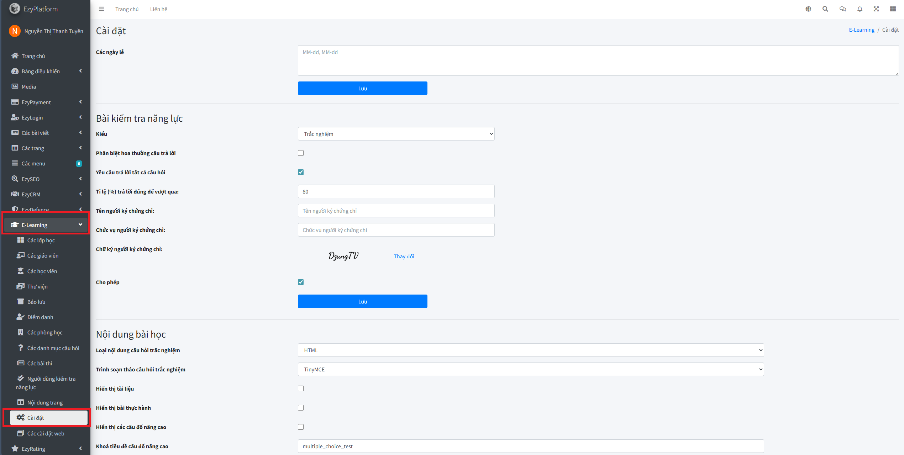Open the chat messages icon
Image resolution: width=904 pixels, height=455 pixels.
pos(842,9)
